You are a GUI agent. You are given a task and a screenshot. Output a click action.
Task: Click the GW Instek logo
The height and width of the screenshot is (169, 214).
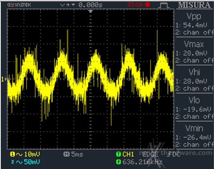pyautogui.click(x=19, y=5)
